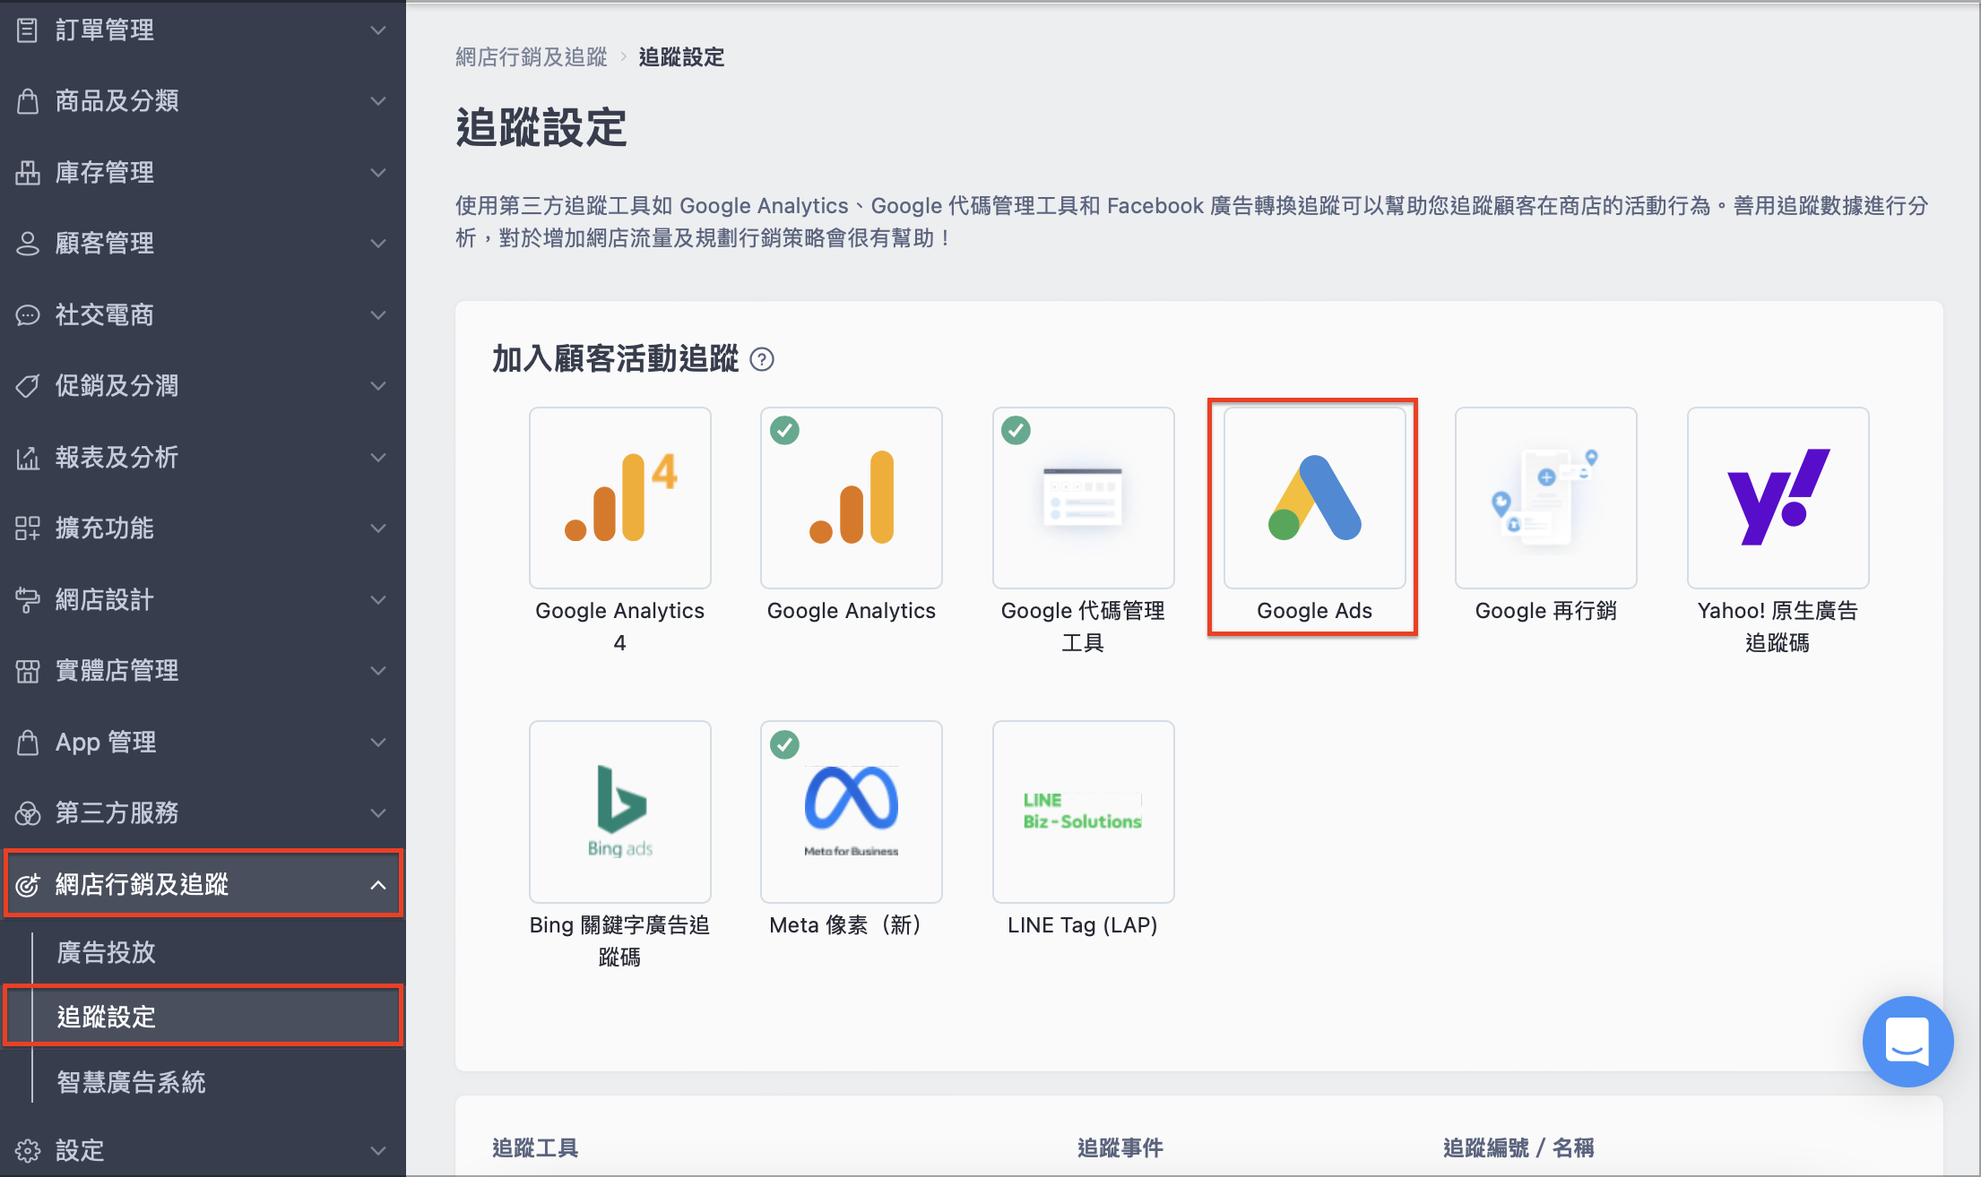Open the Google Analytics 4 tracking tile
This screenshot has width=1981, height=1177.
point(620,498)
